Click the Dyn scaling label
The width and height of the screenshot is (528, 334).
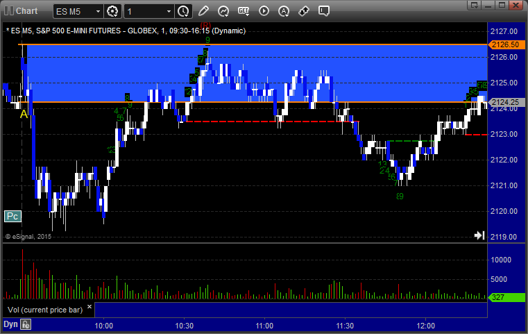pos(10,324)
